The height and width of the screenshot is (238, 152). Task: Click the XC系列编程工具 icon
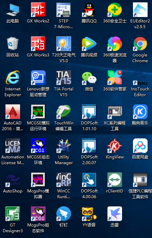(115, 112)
